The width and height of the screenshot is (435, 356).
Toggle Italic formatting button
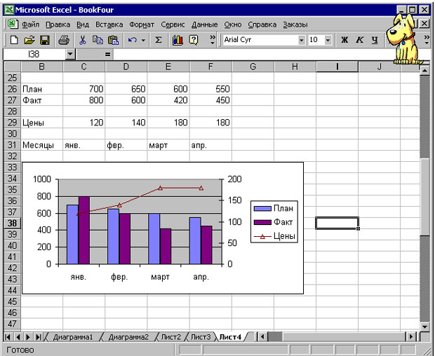(360, 40)
